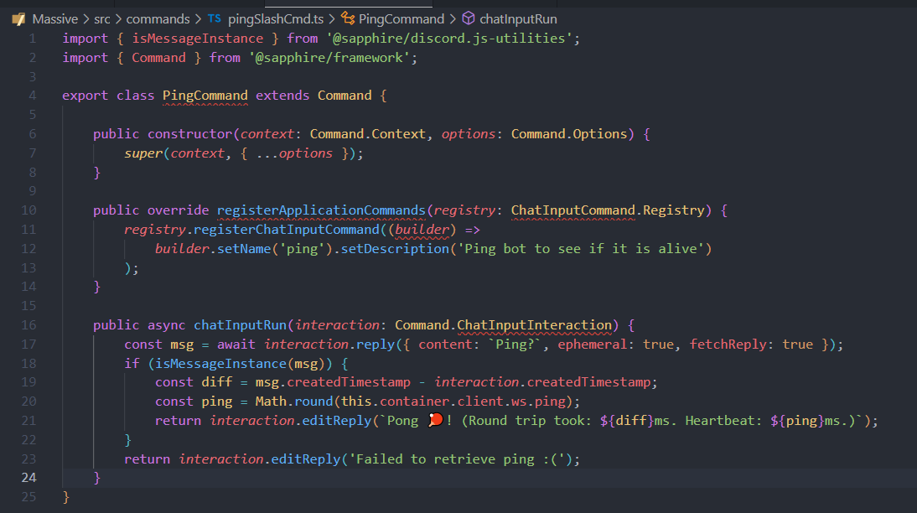
Task: Click line number 24 in the gutter
Action: point(28,477)
